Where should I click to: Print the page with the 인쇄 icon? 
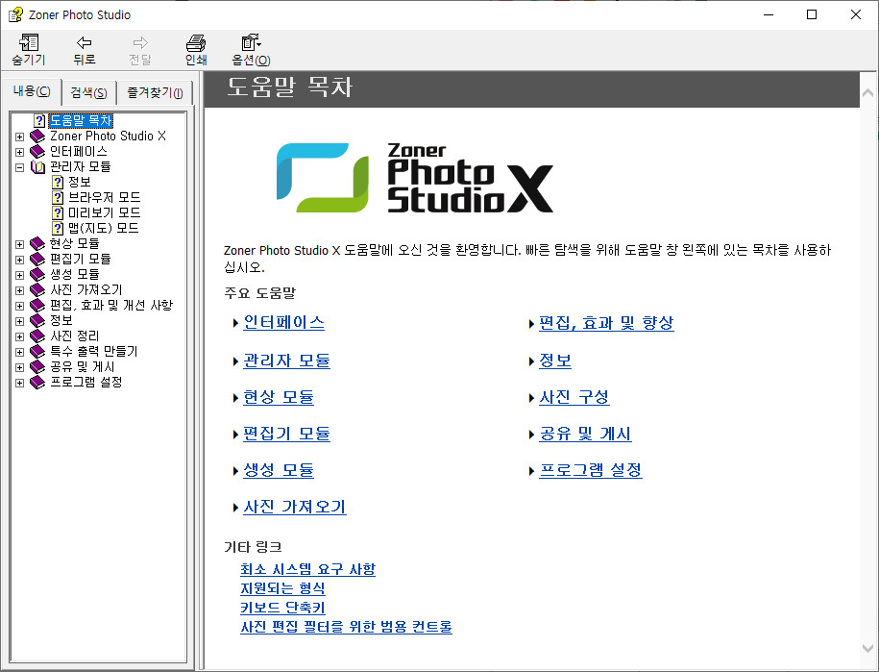click(196, 42)
